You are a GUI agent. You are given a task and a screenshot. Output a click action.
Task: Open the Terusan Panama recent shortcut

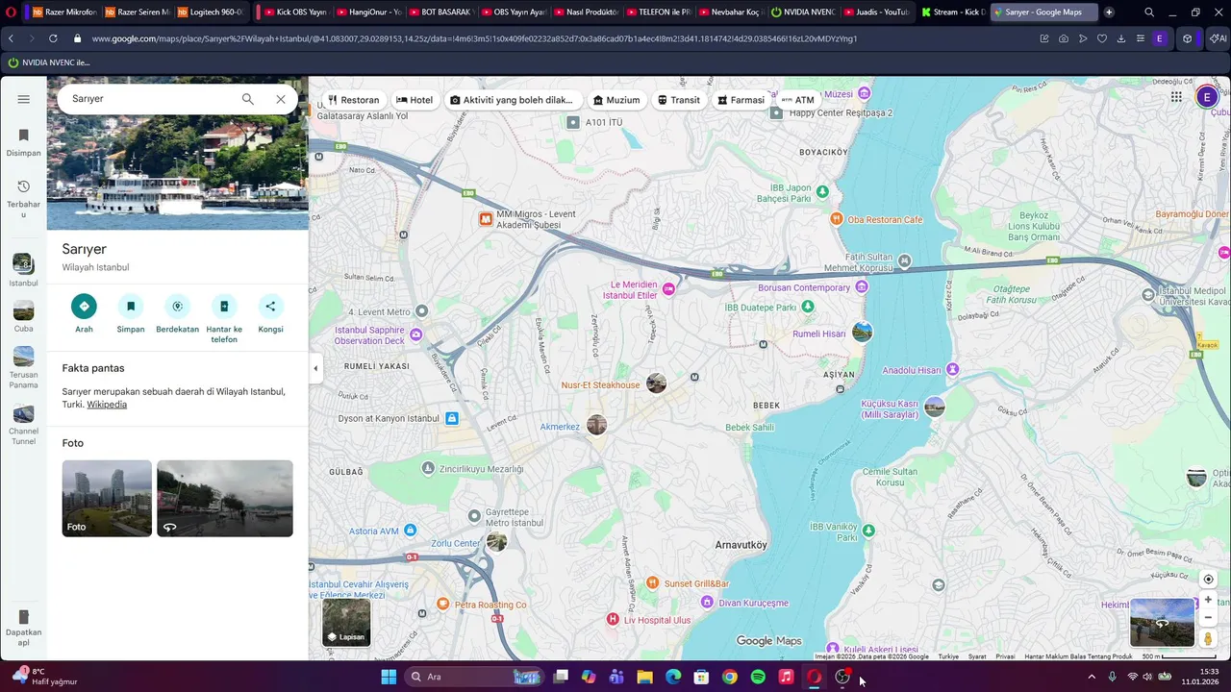(x=23, y=368)
